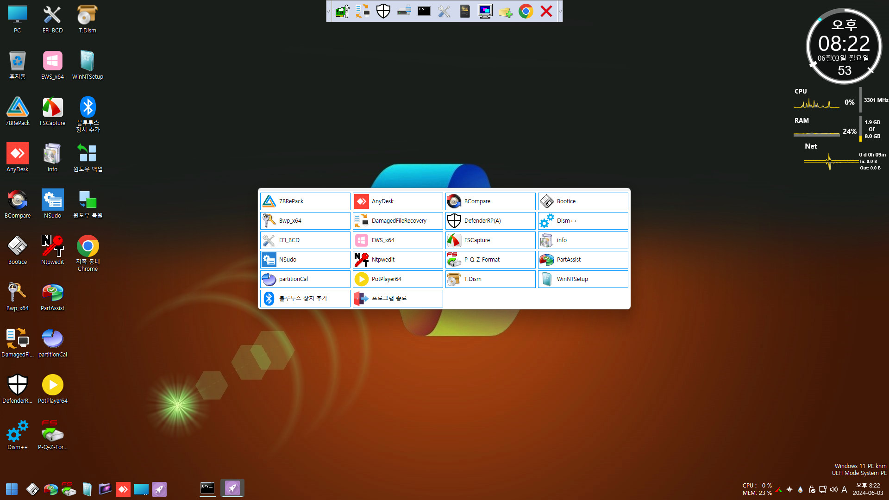Launch Bootice from the launcher panel

(583, 201)
